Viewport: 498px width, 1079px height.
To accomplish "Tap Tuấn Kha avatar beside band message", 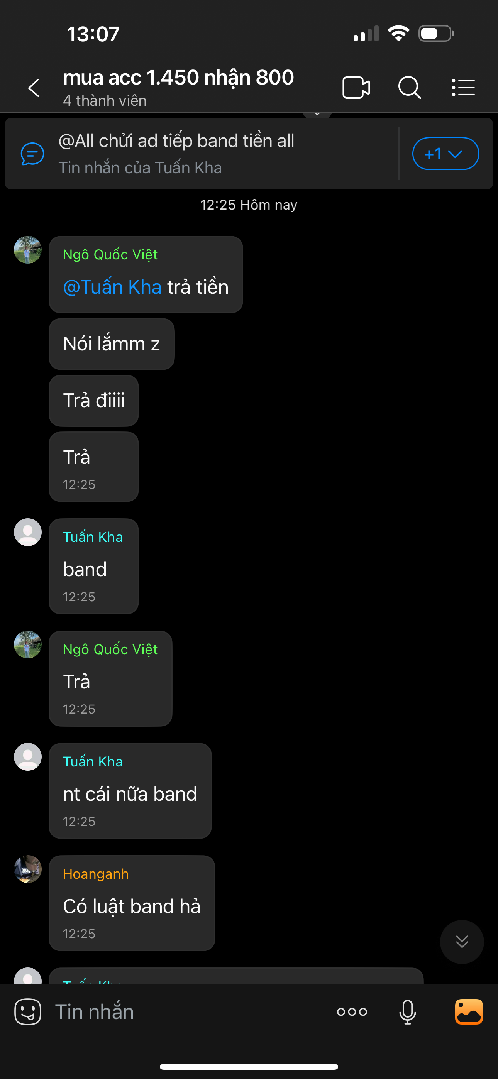I will coord(28,532).
